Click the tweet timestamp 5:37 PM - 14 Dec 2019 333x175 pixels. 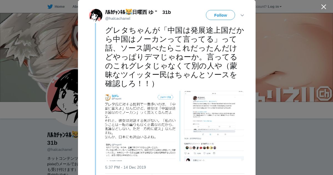coord(125,167)
